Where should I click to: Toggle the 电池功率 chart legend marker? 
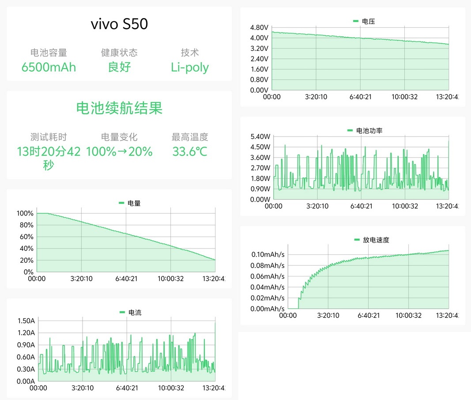click(x=350, y=130)
